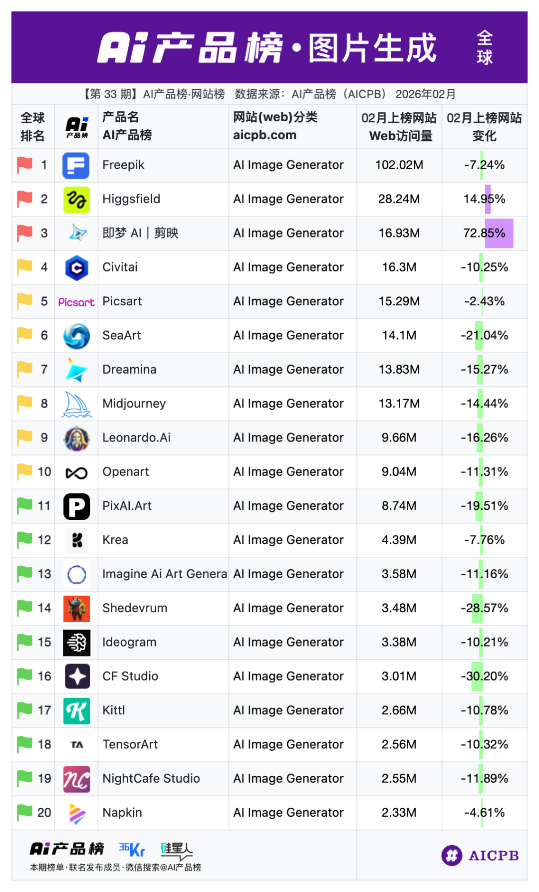Viewport: 539px width, 892px height.
Task: Click the green flag beside rank 20
Action: pyautogui.click(x=24, y=812)
